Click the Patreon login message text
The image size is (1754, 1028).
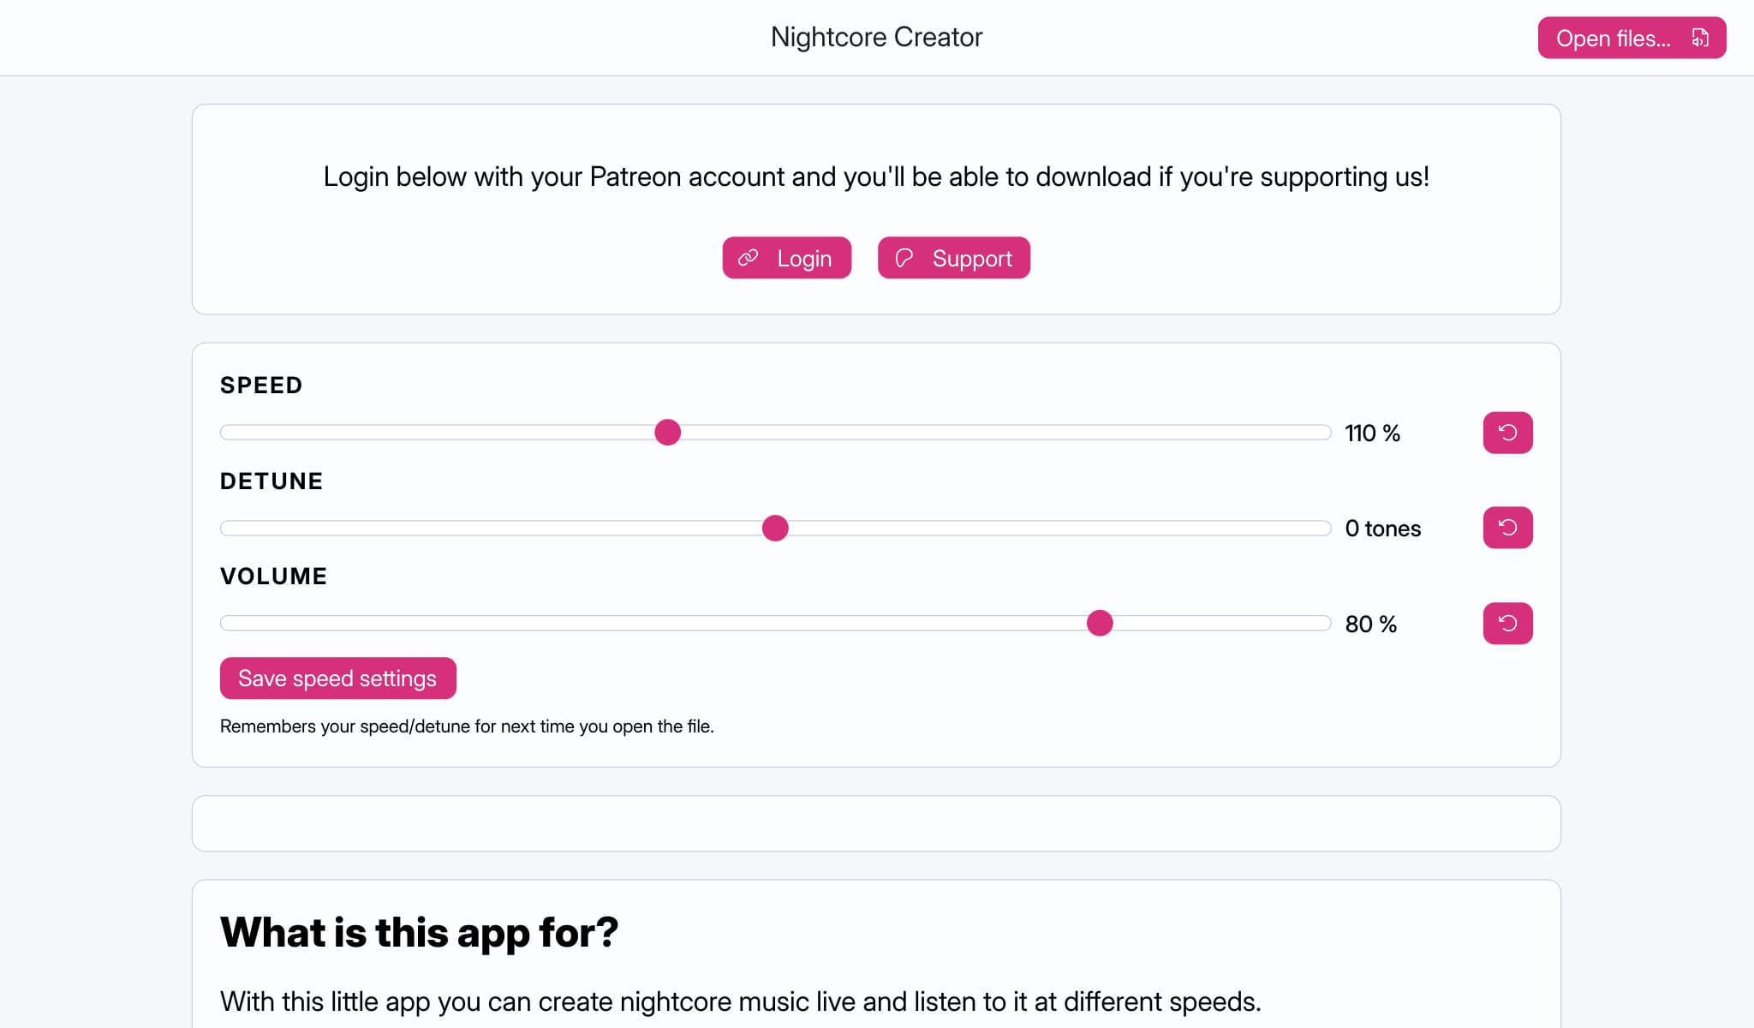pyautogui.click(x=876, y=176)
